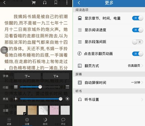The width and height of the screenshot is (145, 126).
Task: Increase font size with T+ button
Action: coord(56,76)
